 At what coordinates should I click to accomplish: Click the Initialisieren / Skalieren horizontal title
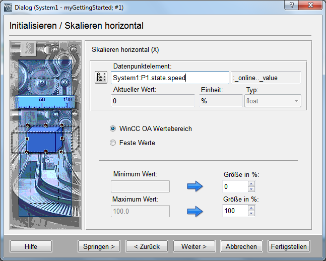[x=77, y=26]
